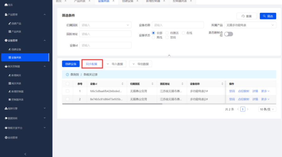
Task: Select 全部 device status radio
Action: pyautogui.click(x=154, y=33)
